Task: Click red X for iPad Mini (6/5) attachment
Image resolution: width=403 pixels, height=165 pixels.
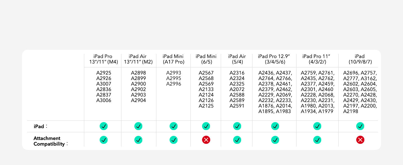Action: point(206,140)
